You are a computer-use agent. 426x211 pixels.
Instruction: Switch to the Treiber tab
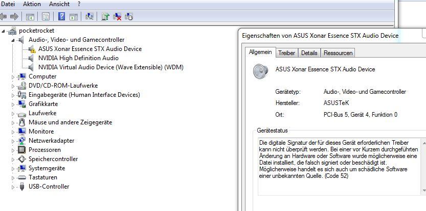[286, 53]
